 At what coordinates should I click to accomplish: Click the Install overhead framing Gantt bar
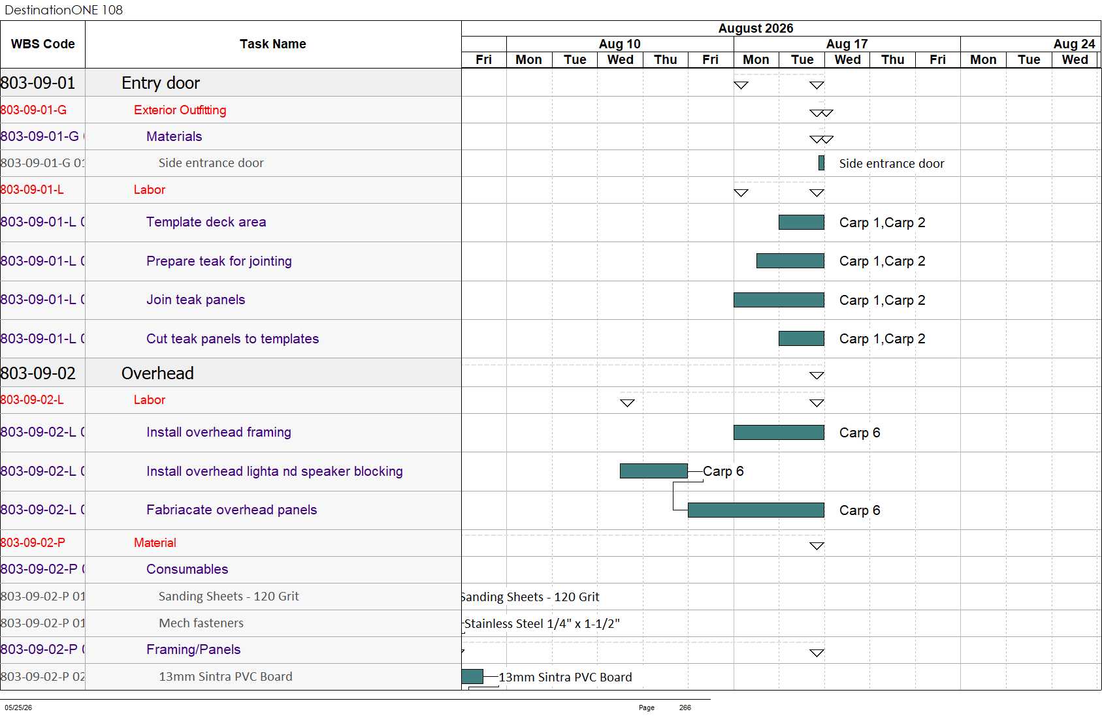tap(779, 432)
